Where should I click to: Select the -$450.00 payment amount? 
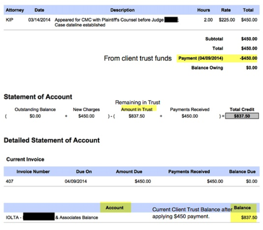pos(248,58)
